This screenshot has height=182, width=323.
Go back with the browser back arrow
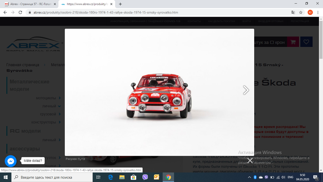point(5,12)
